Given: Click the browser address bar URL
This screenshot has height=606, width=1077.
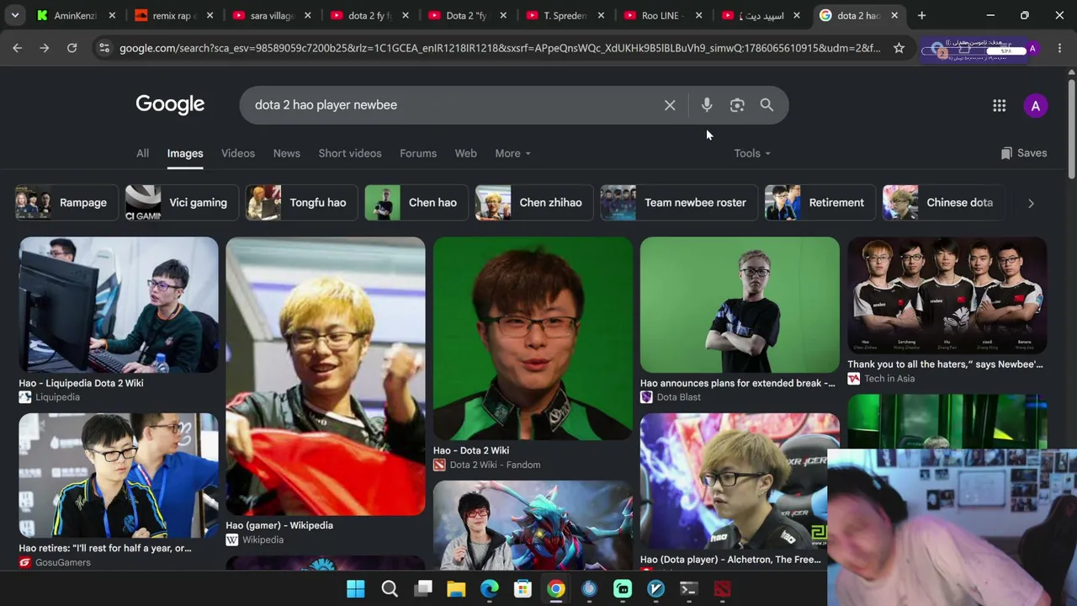Looking at the screenshot, I should pyautogui.click(x=500, y=48).
